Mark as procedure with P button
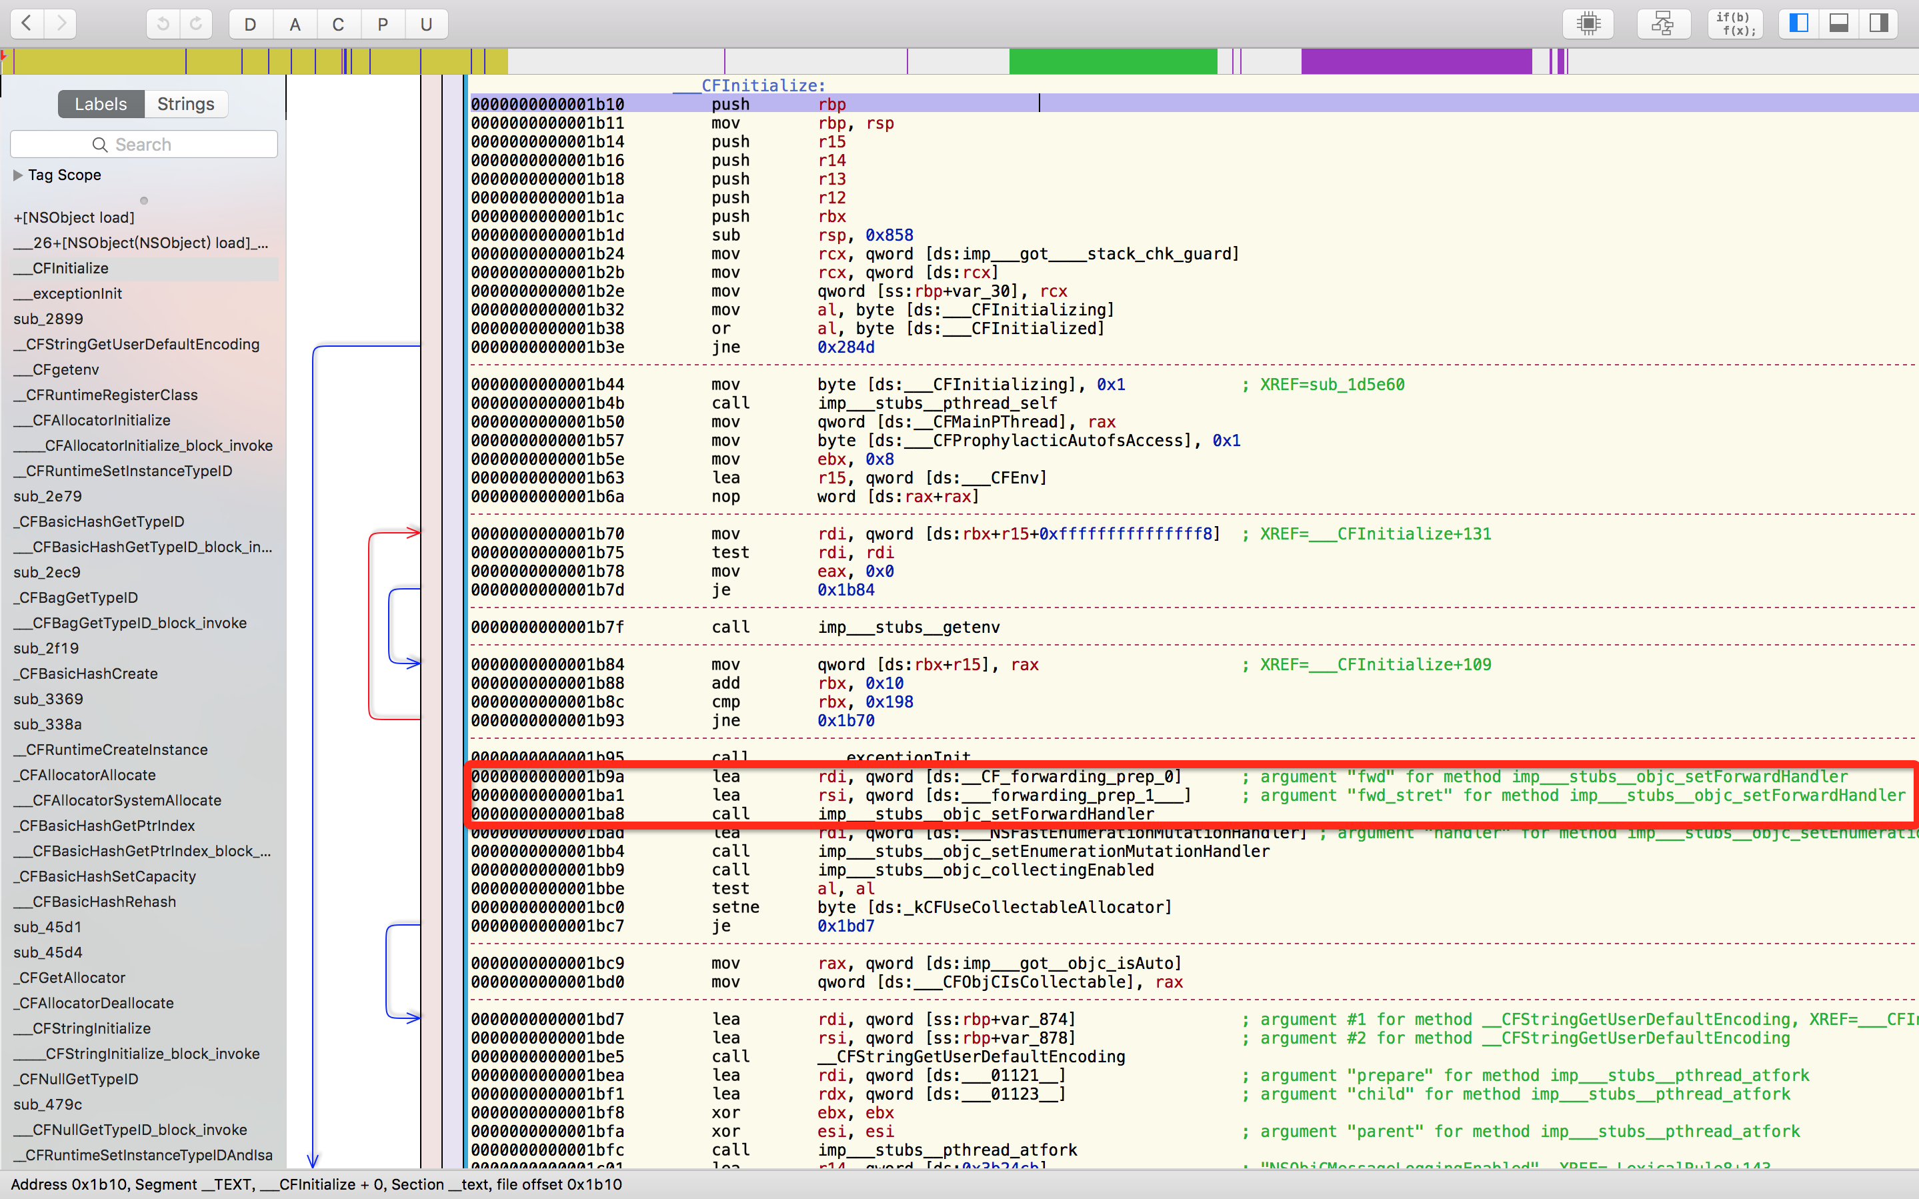 click(383, 24)
